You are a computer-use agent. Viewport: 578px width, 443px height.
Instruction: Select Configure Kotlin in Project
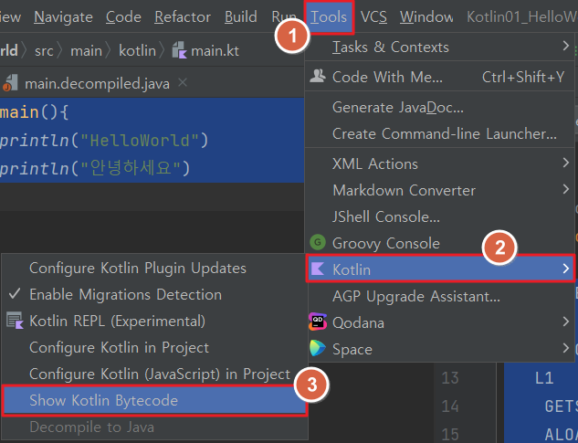click(x=155, y=348)
